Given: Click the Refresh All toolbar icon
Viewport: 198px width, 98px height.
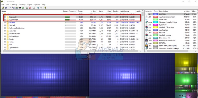Looking at the screenshot, I should [6, 8].
